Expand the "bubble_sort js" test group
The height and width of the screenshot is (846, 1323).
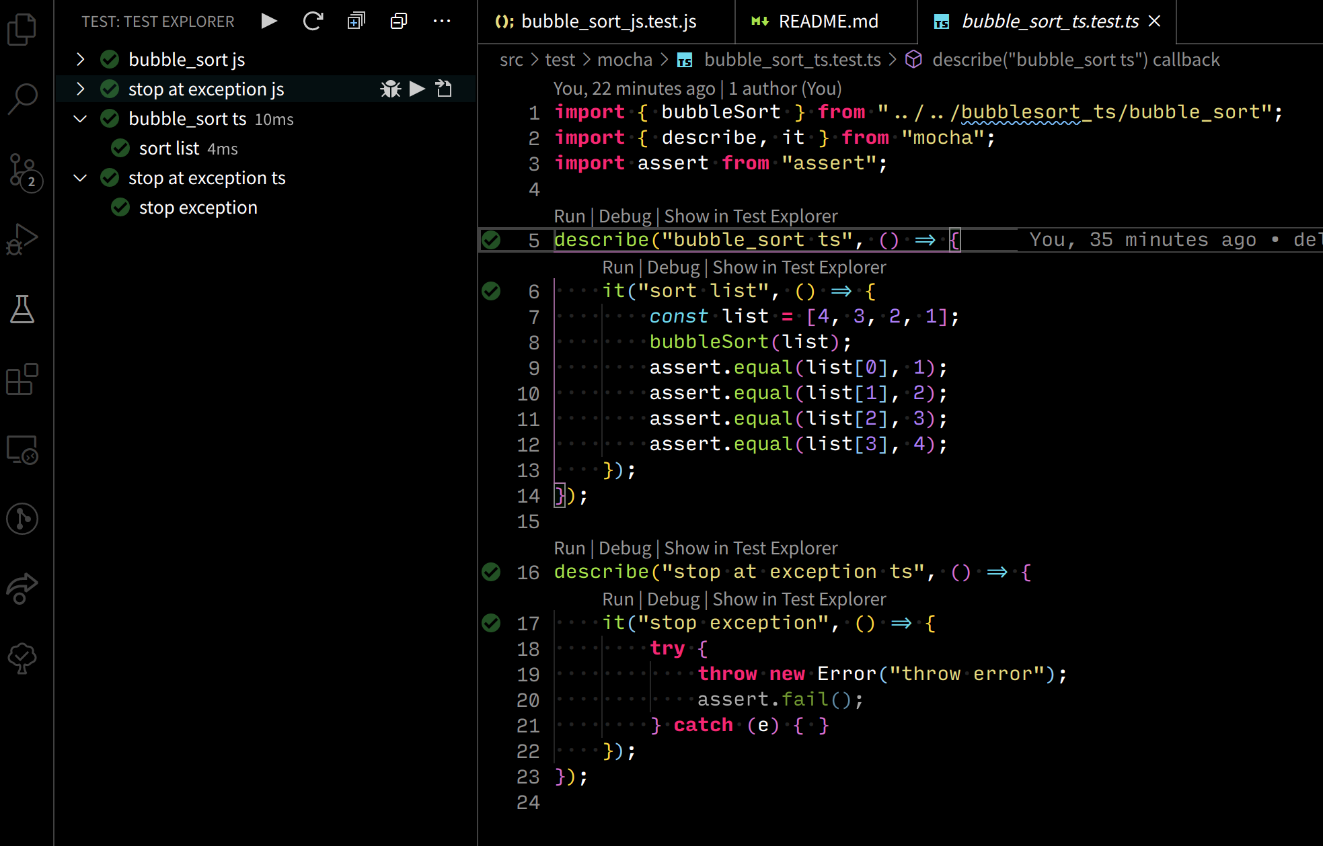(80, 59)
